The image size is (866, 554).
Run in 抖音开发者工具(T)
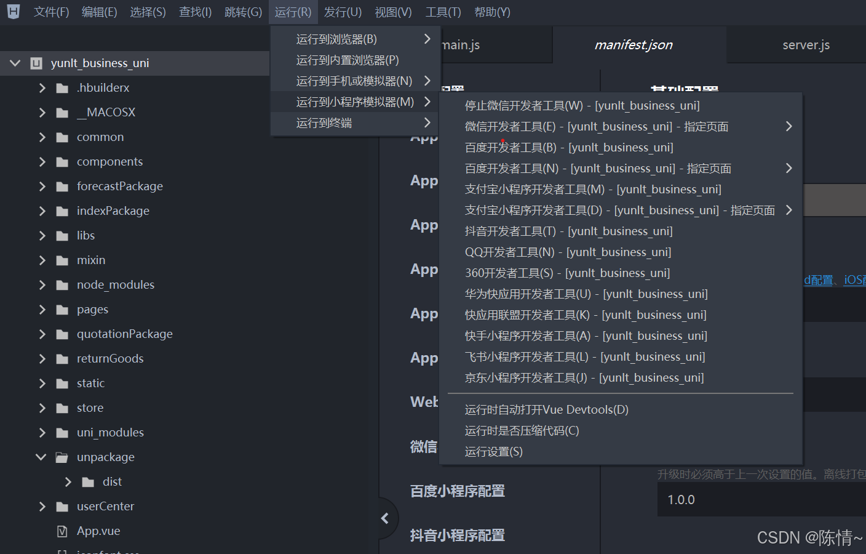[x=621, y=231]
